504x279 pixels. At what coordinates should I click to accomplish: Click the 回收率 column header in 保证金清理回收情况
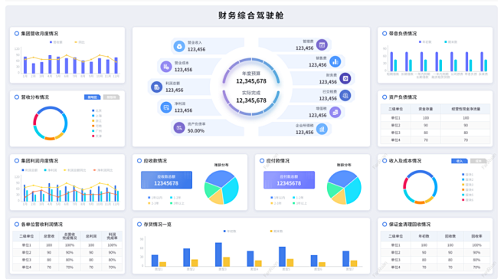pos(476,236)
